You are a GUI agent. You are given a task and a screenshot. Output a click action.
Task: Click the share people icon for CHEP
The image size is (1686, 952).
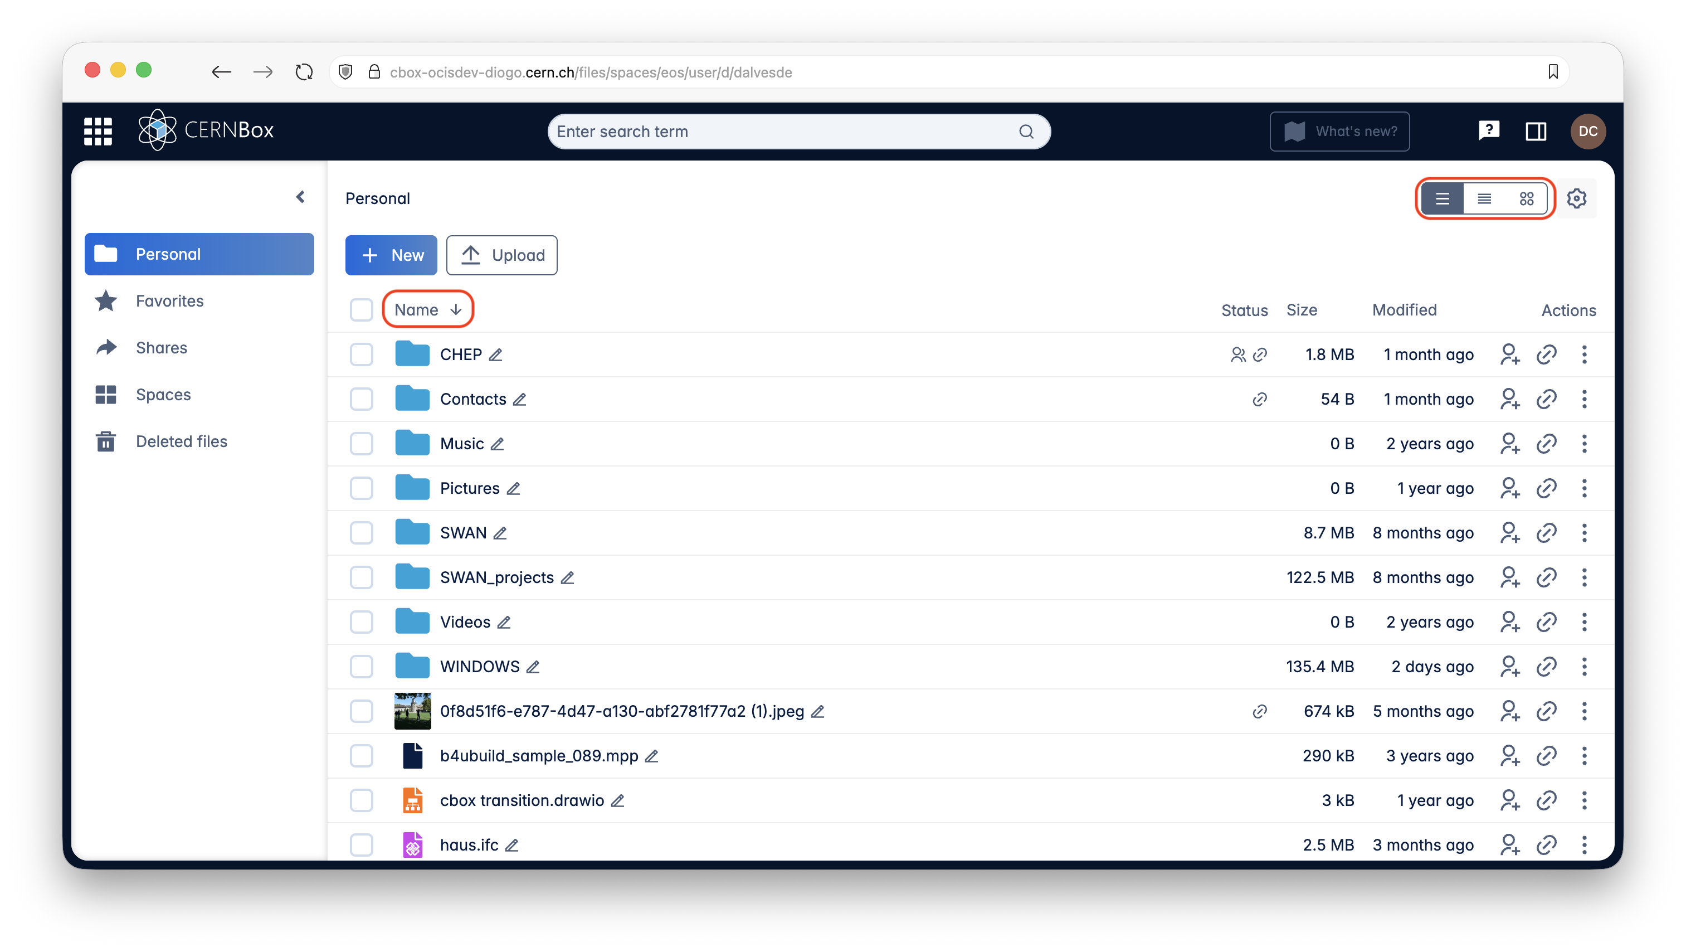(1509, 354)
